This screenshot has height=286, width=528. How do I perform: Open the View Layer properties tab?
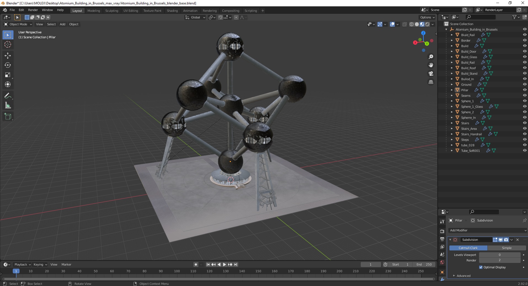coord(442,247)
